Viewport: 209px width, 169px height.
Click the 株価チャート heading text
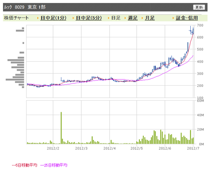point(16,18)
